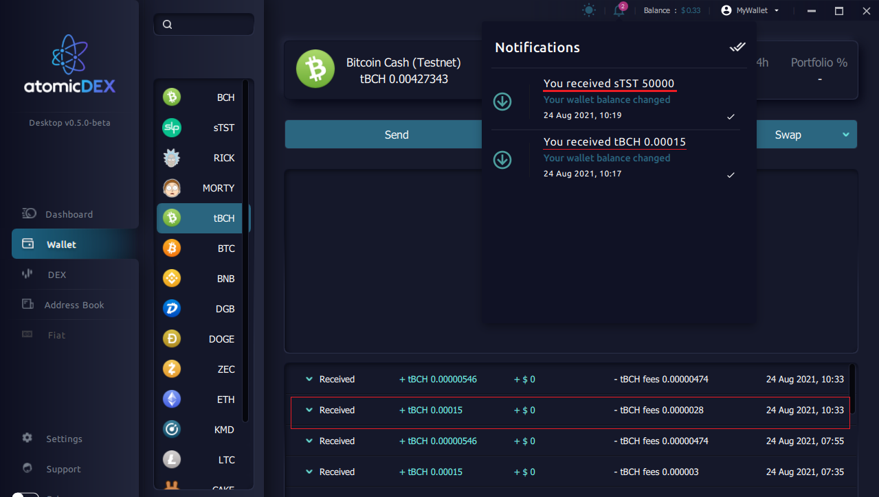Screen dimensions: 879x497
Task: Click the tBCH received download arrow icon
Action: click(502, 160)
